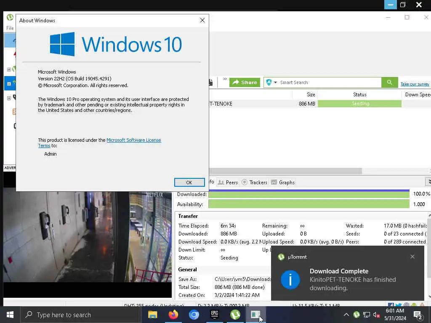Expand the first sidebar tree node
This screenshot has height=323, width=431.
point(9,69)
